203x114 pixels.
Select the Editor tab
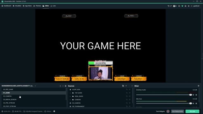pos(46,6)
